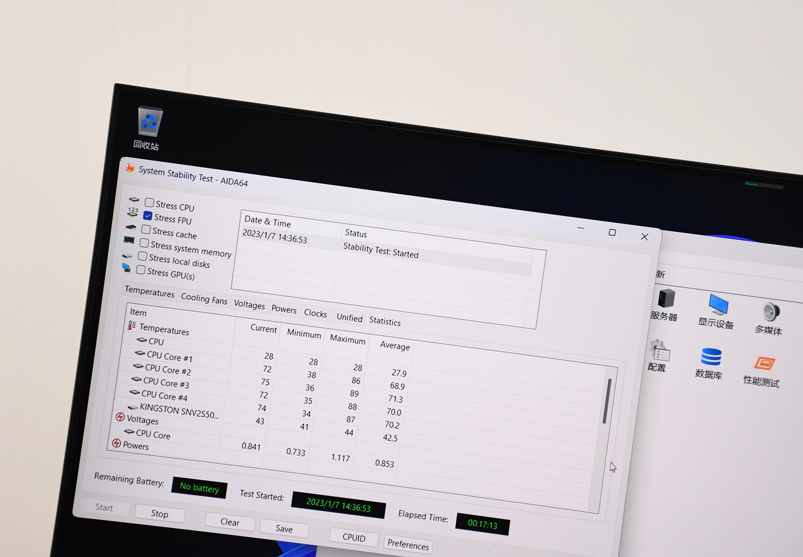Viewport: 803px width, 557px height.
Task: Click the 多媒体 multimedia speaker icon
Action: 771,313
